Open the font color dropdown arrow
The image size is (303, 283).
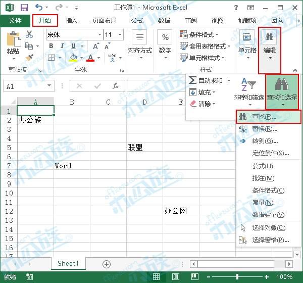[x=99, y=58]
